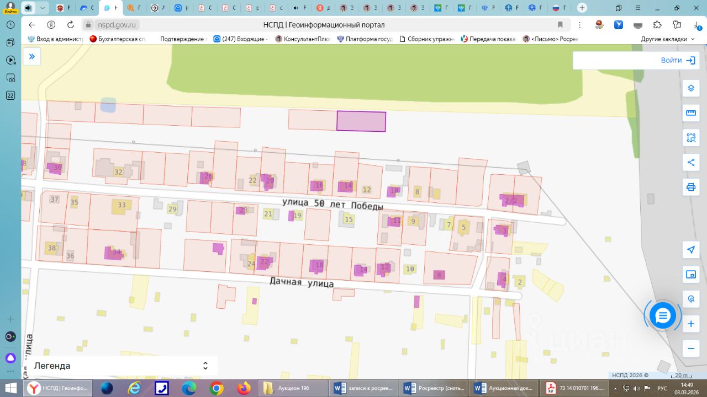Toggle the page bookmark in address bar
This screenshot has width=707, height=397.
coord(560,25)
